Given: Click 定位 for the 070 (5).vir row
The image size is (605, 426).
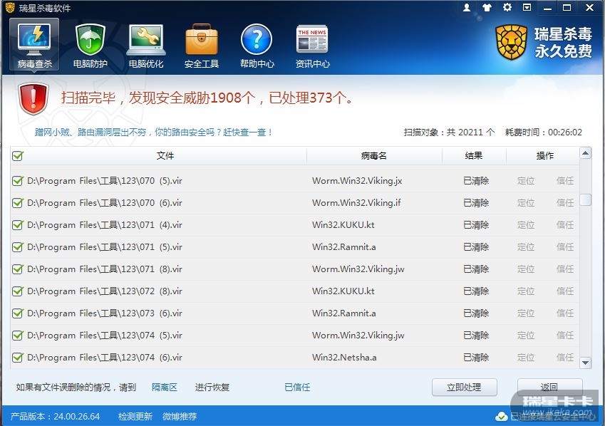Looking at the screenshot, I should coord(526,181).
